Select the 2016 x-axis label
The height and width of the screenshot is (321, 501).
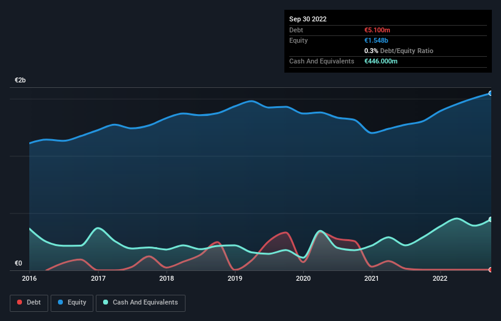tap(29, 278)
